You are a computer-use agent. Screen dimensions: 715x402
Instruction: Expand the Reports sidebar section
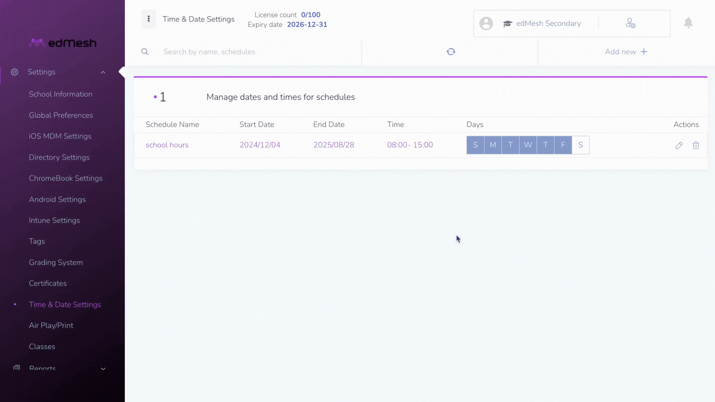click(103, 368)
